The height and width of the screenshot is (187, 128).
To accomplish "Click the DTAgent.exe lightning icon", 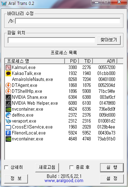I will tap(8, 85).
